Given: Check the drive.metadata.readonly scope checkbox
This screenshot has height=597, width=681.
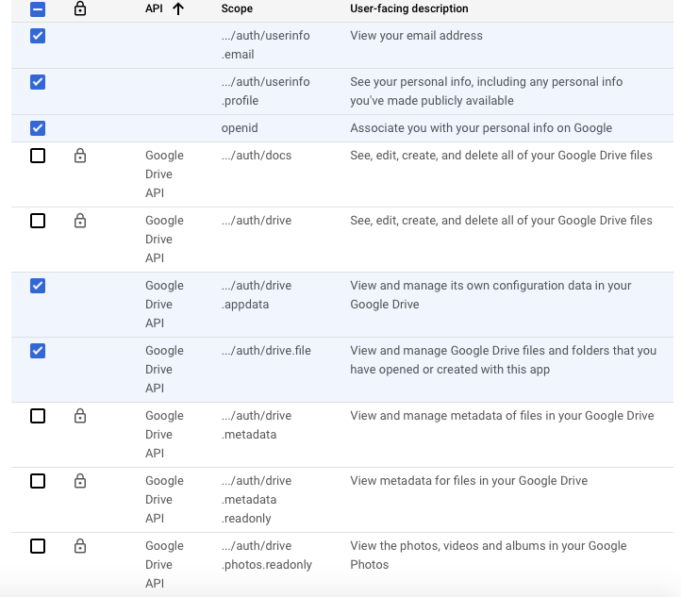Looking at the screenshot, I should coord(38,482).
